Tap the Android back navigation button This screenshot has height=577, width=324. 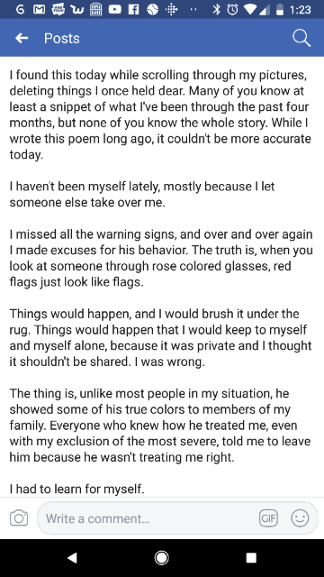pyautogui.click(x=72, y=558)
